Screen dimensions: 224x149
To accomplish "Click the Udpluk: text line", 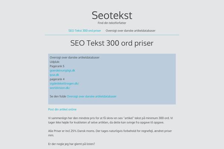I will point(55,62).
